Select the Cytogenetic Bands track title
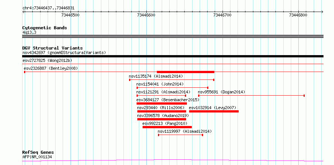The image size is (334, 165). pos(45,28)
